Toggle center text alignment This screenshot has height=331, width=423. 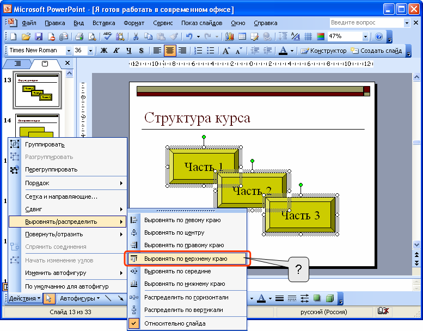[170, 51]
